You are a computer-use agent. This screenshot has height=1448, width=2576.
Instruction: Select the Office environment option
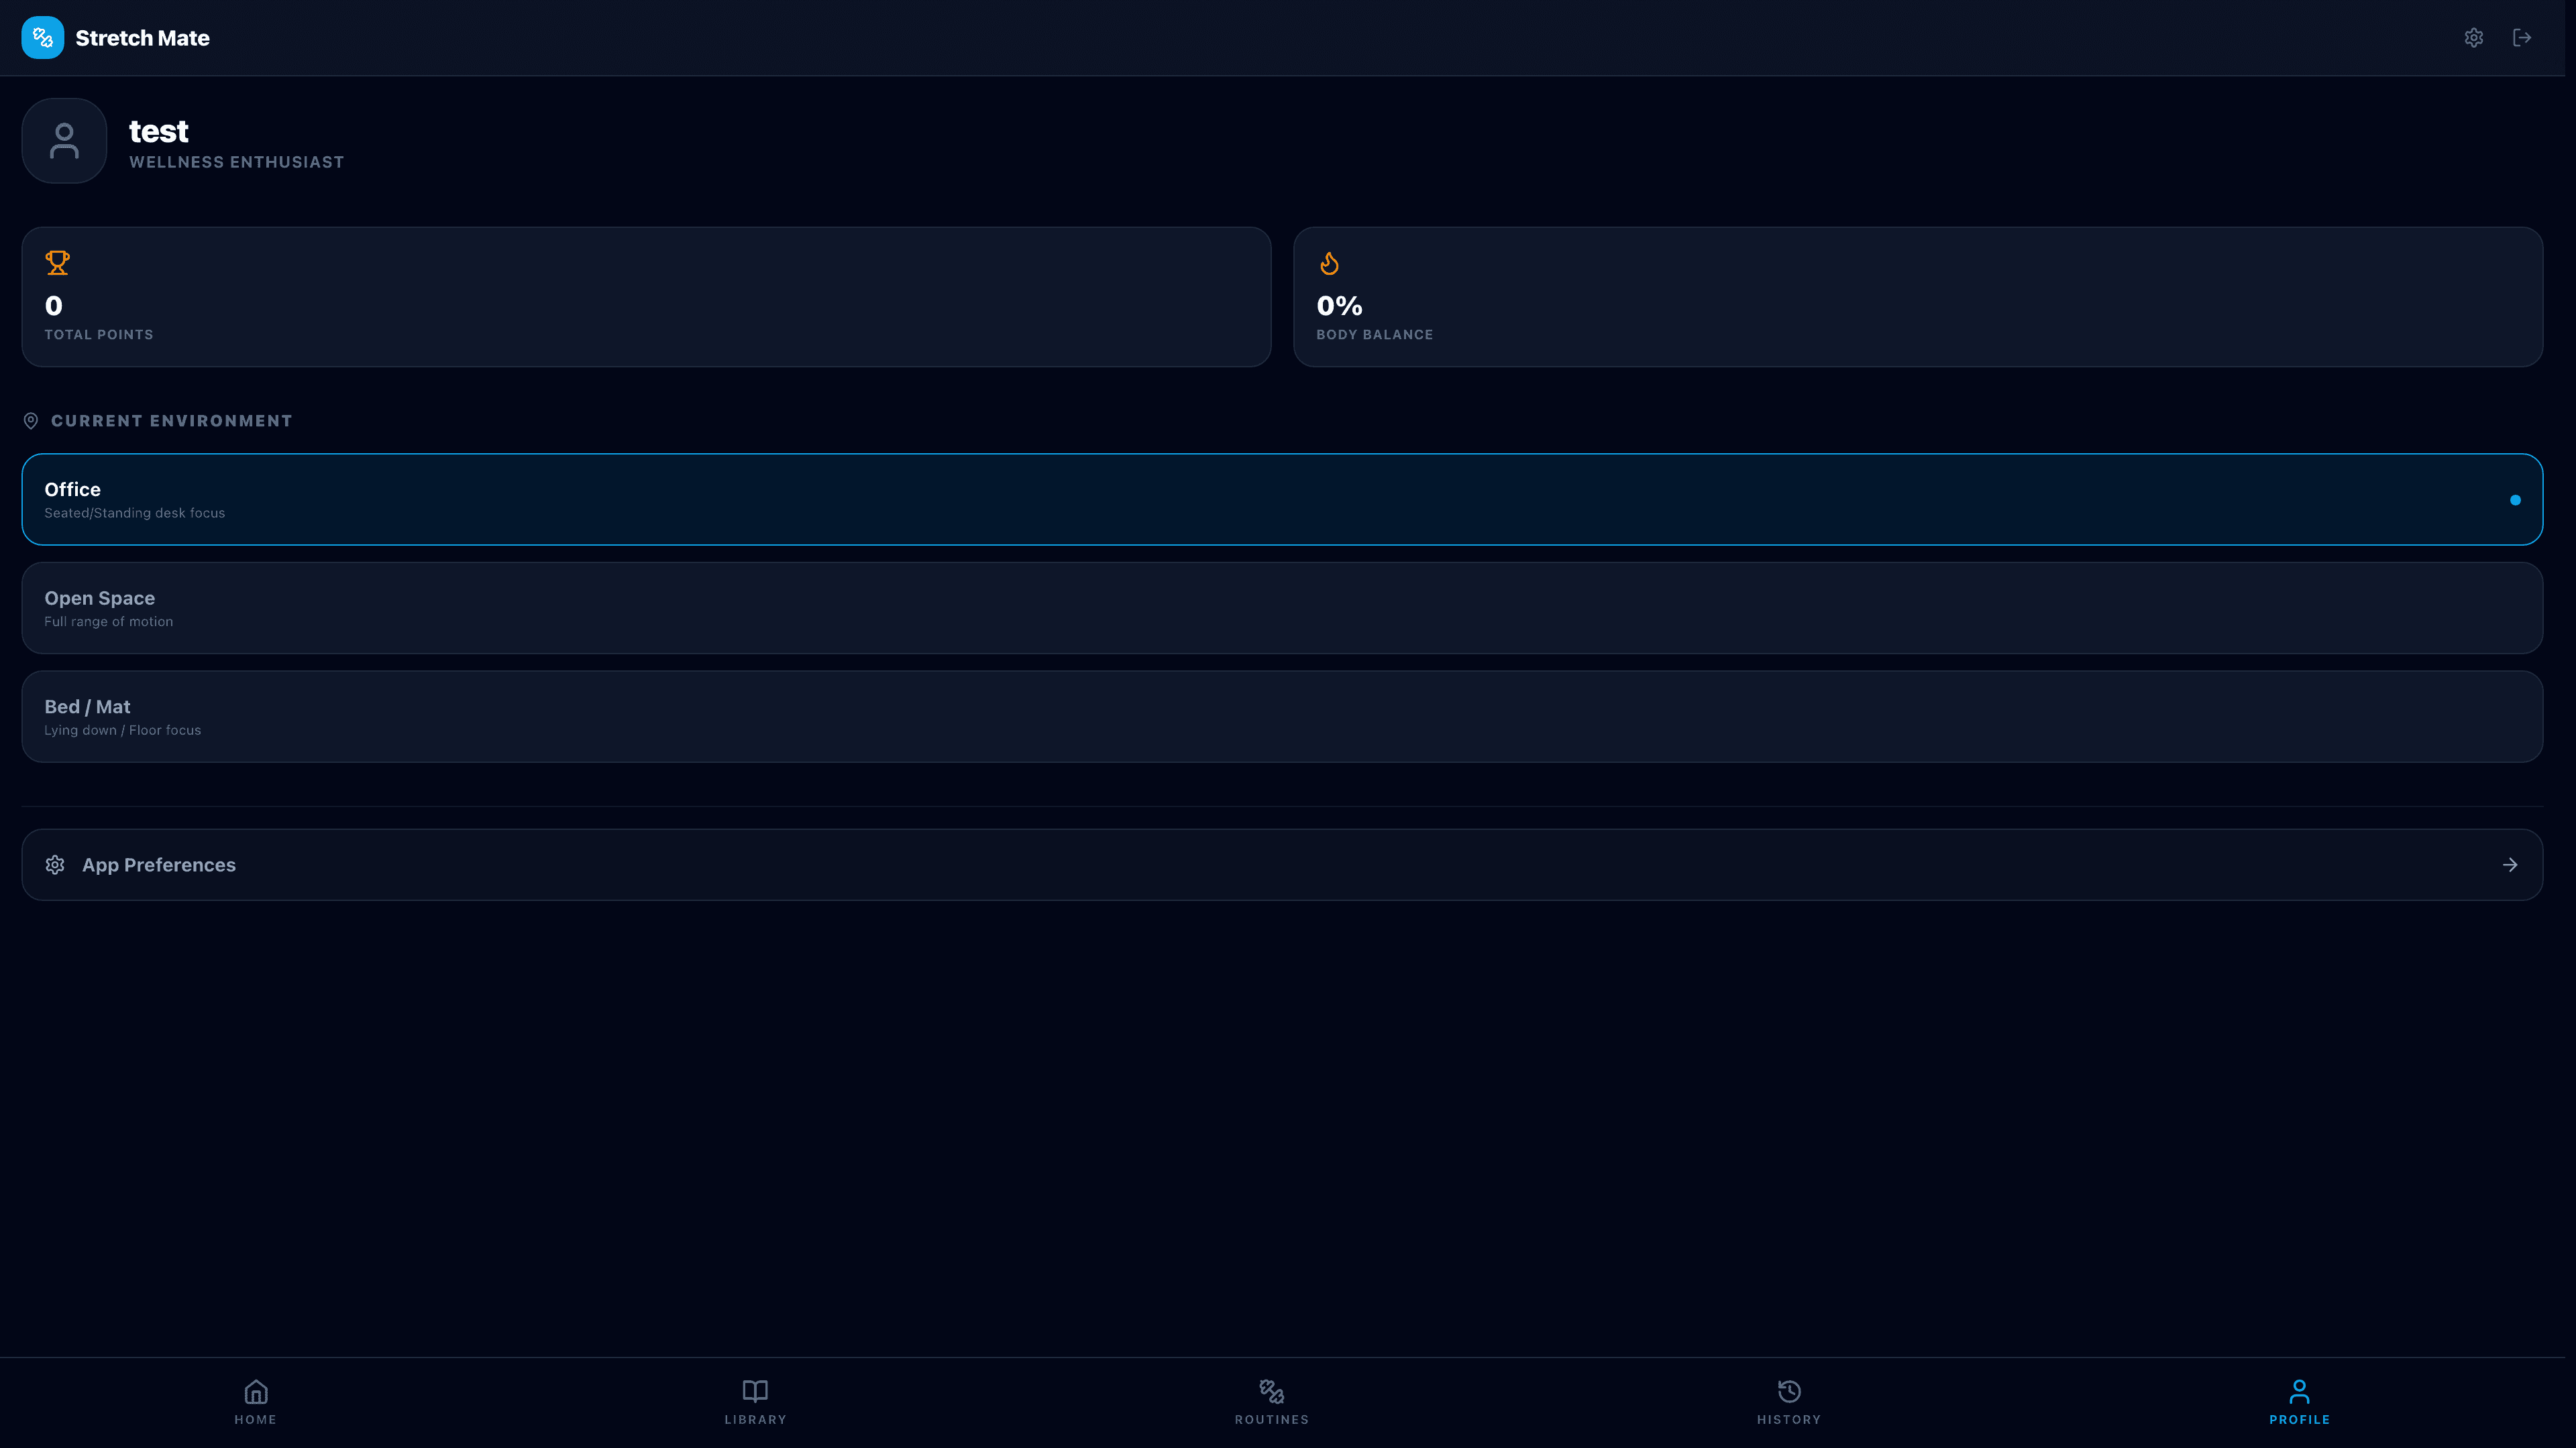[x=1282, y=499]
